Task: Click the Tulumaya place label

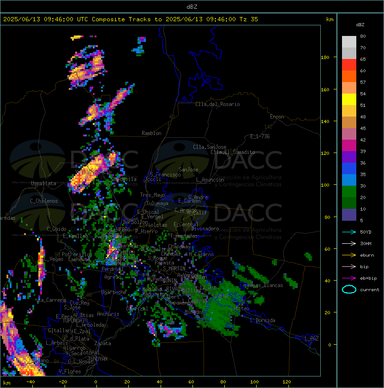Action: (157, 203)
